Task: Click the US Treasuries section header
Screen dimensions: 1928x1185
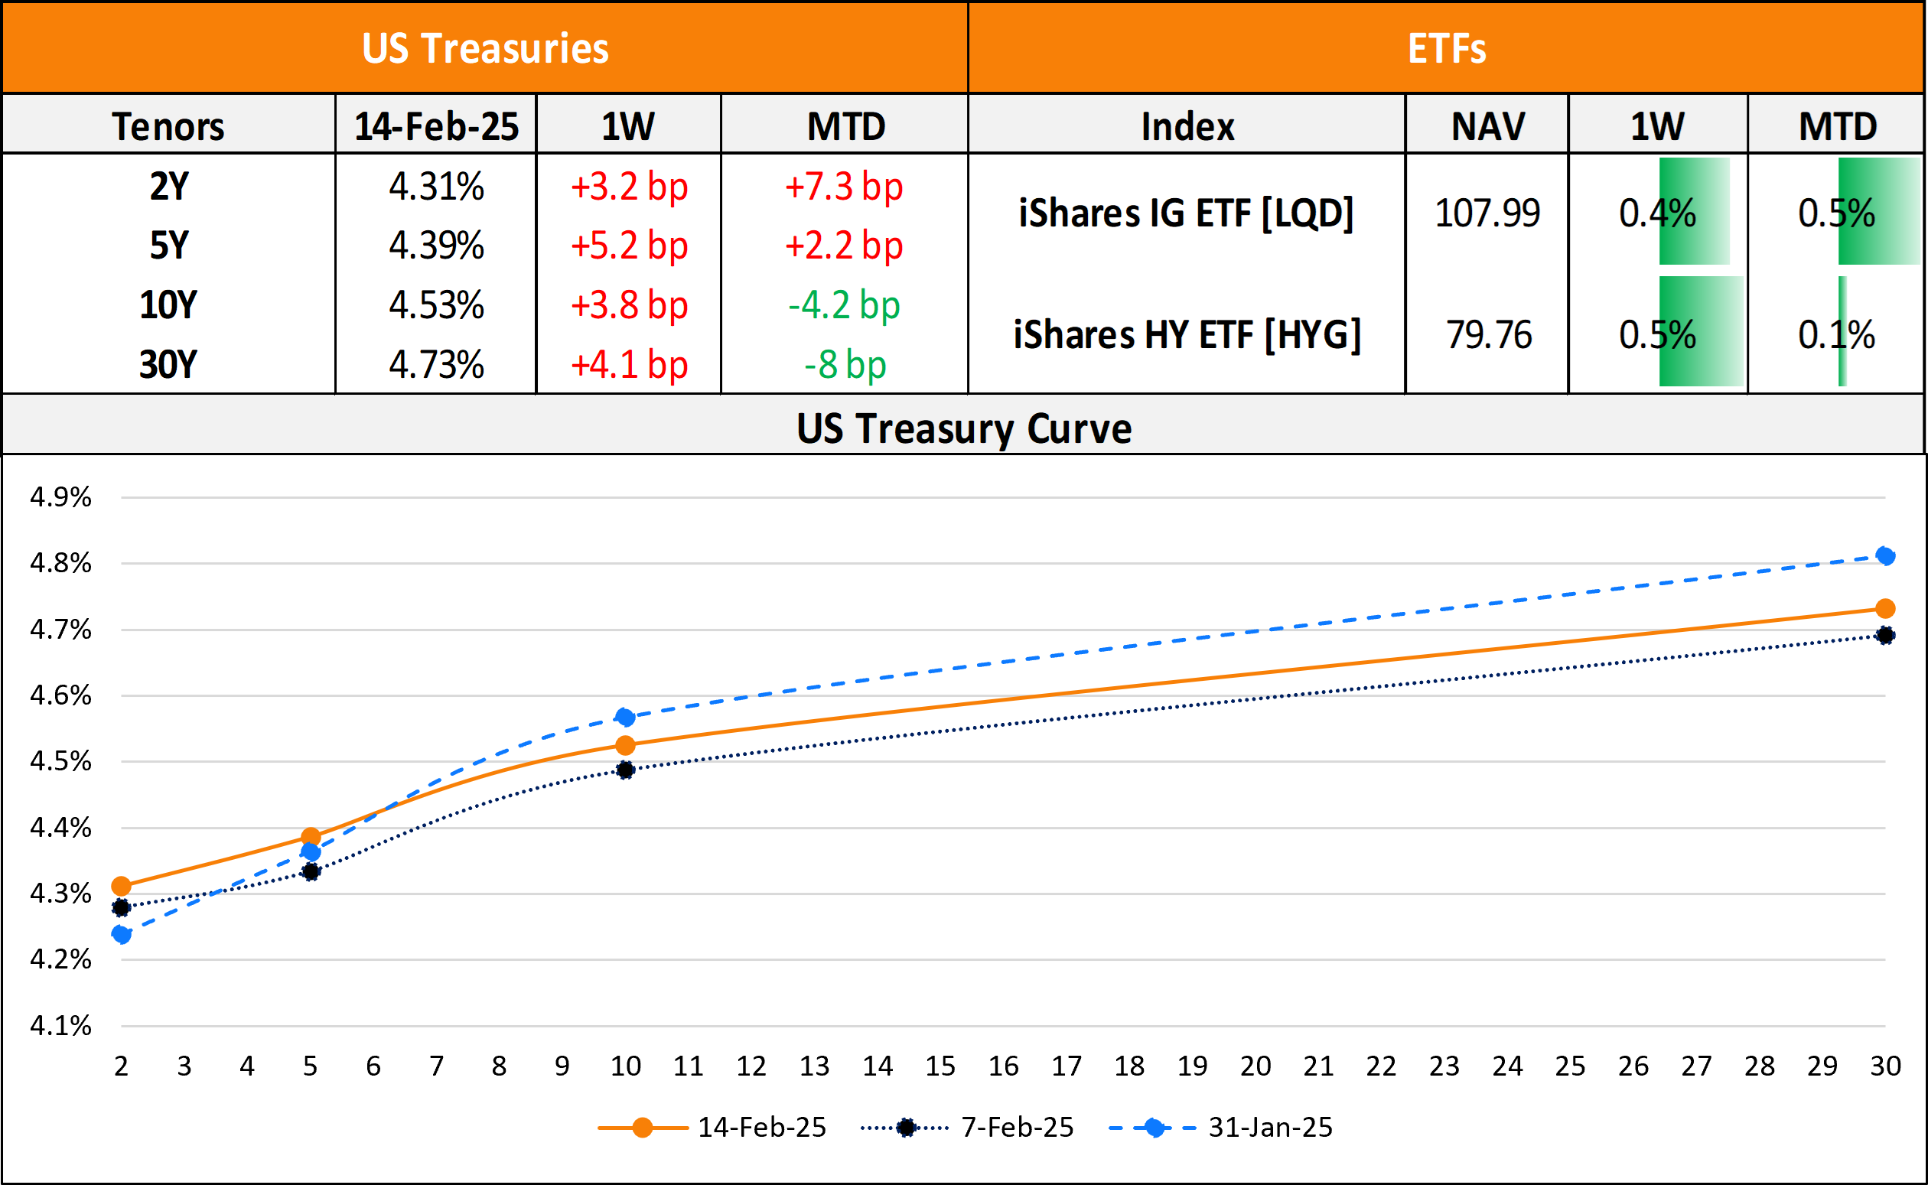Action: pos(485,49)
